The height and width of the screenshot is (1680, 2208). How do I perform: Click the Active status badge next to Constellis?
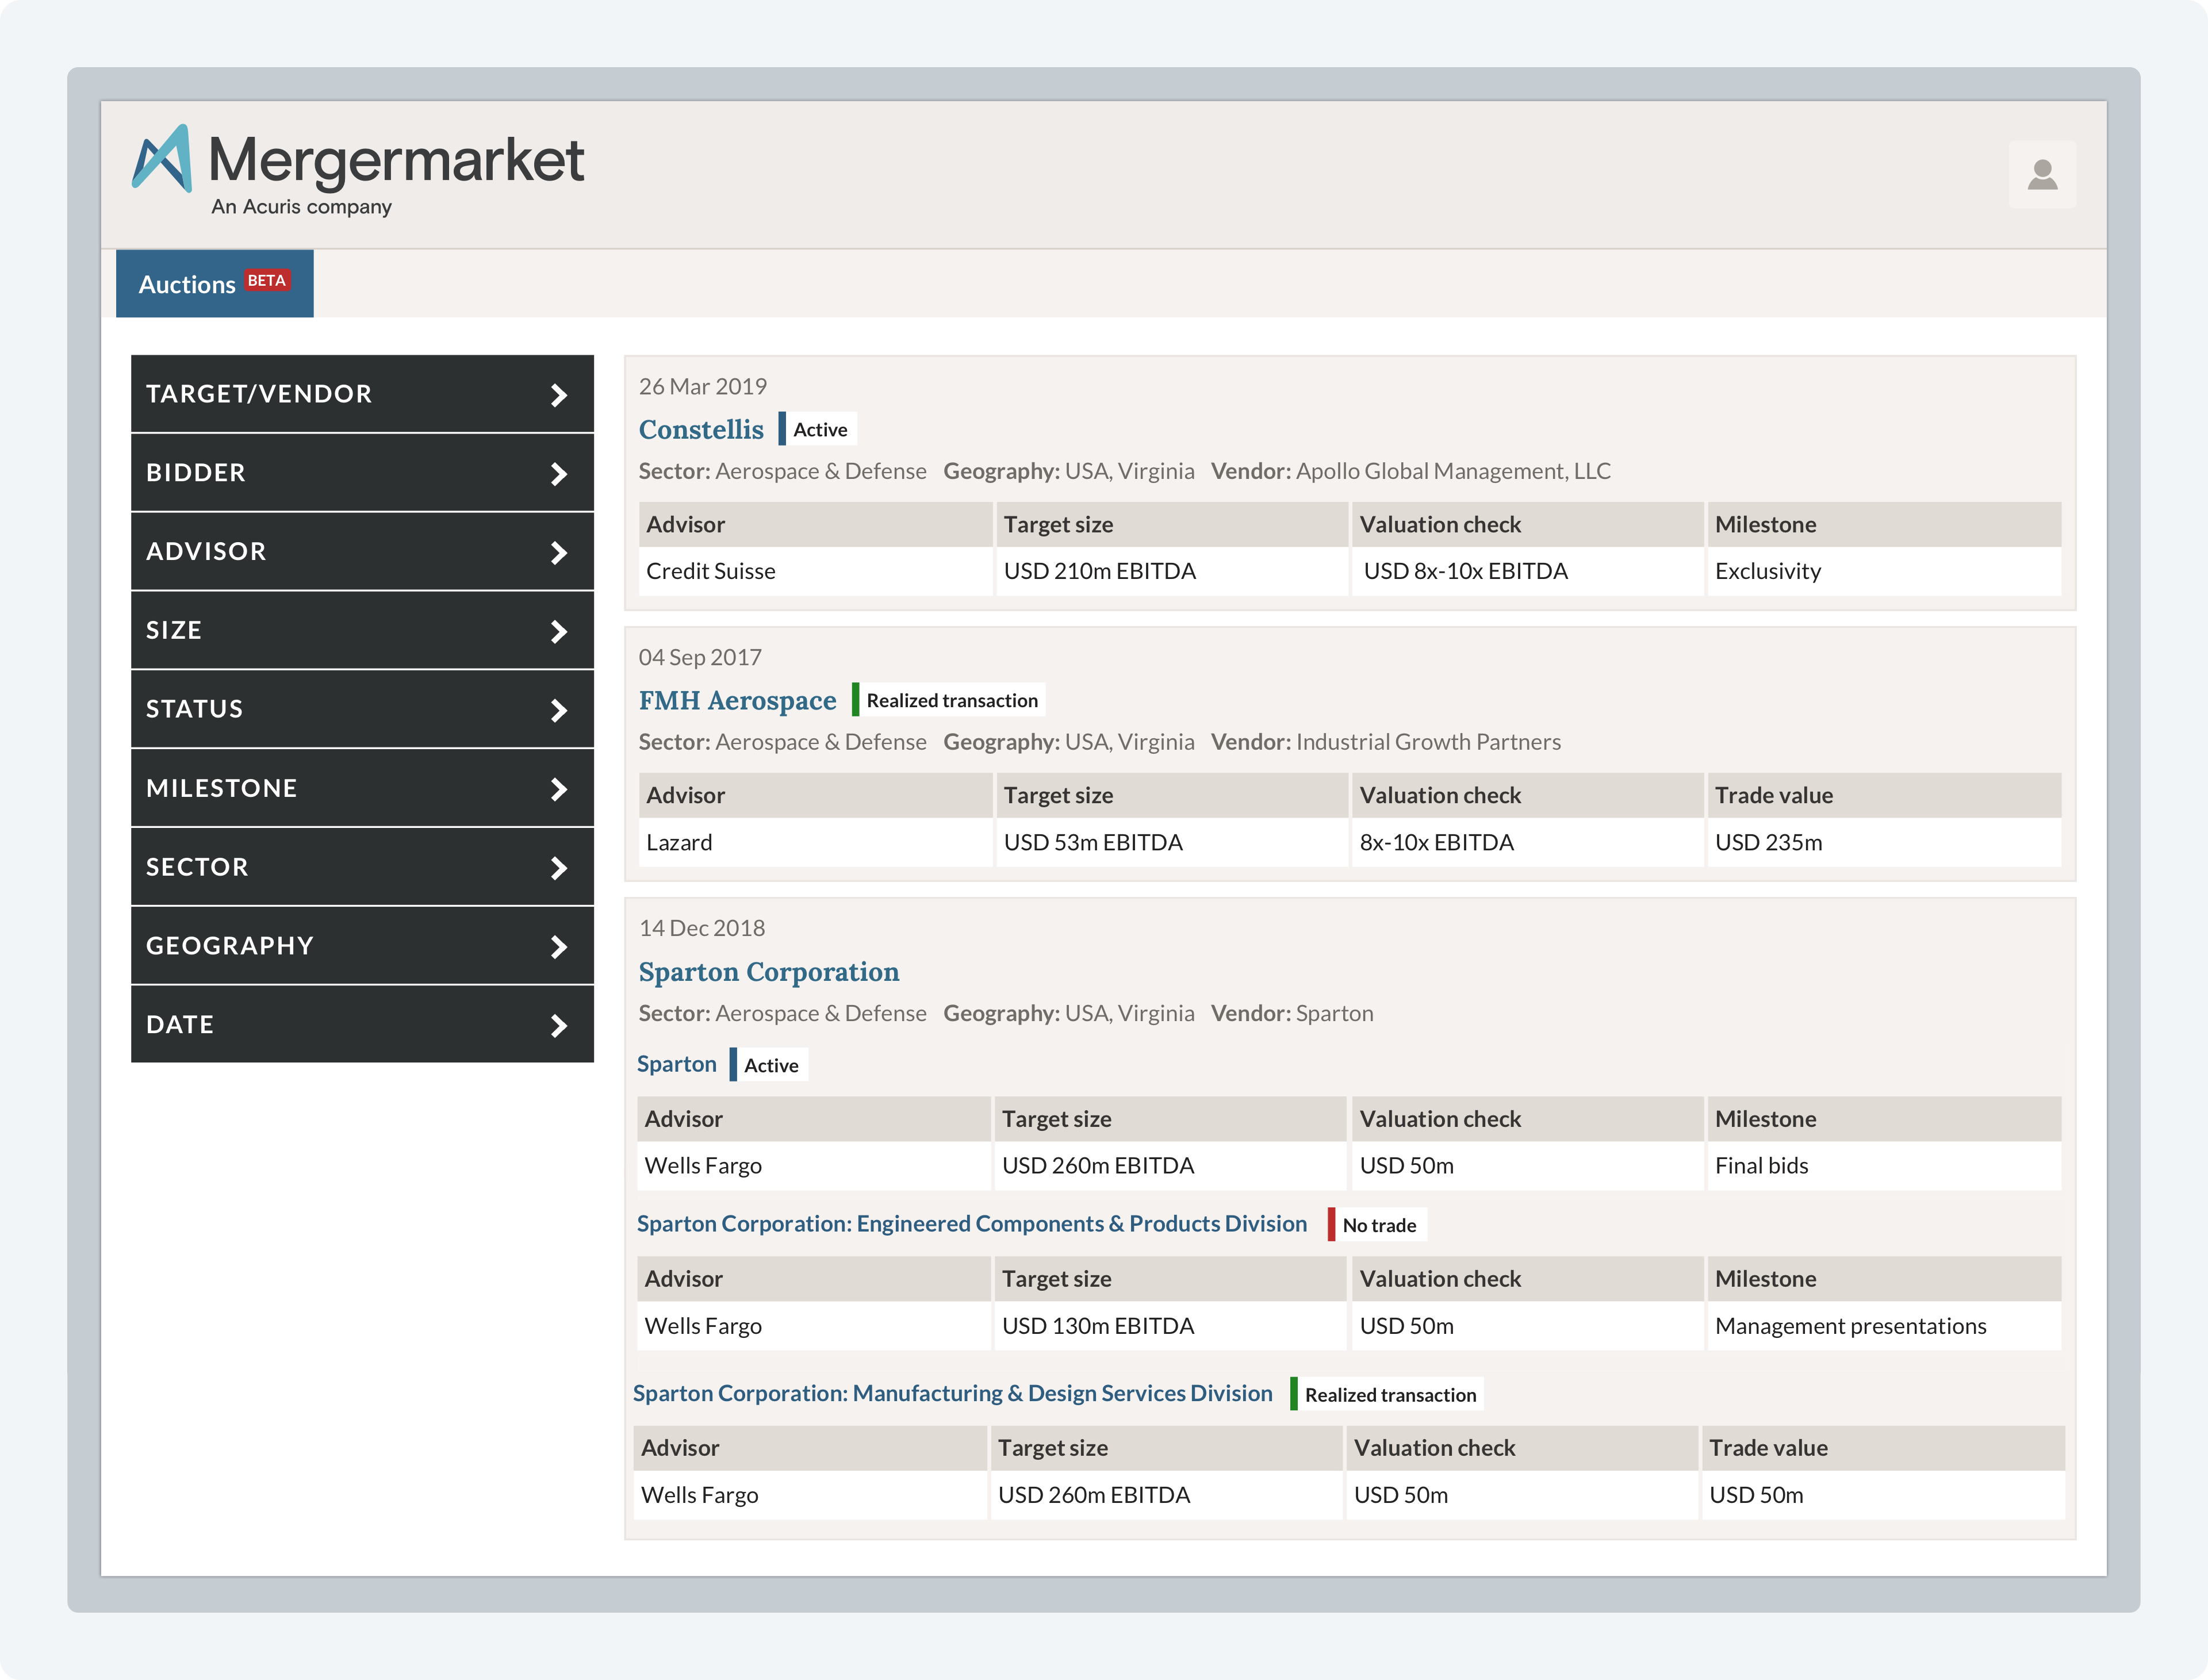pyautogui.click(x=819, y=430)
